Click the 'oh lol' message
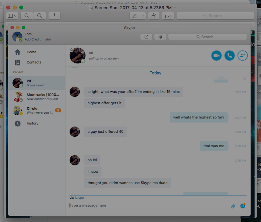Viewport: 261px width, 222px height. coord(92,160)
